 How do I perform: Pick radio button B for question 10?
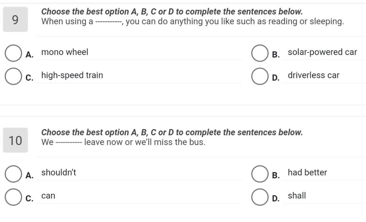click(x=260, y=174)
